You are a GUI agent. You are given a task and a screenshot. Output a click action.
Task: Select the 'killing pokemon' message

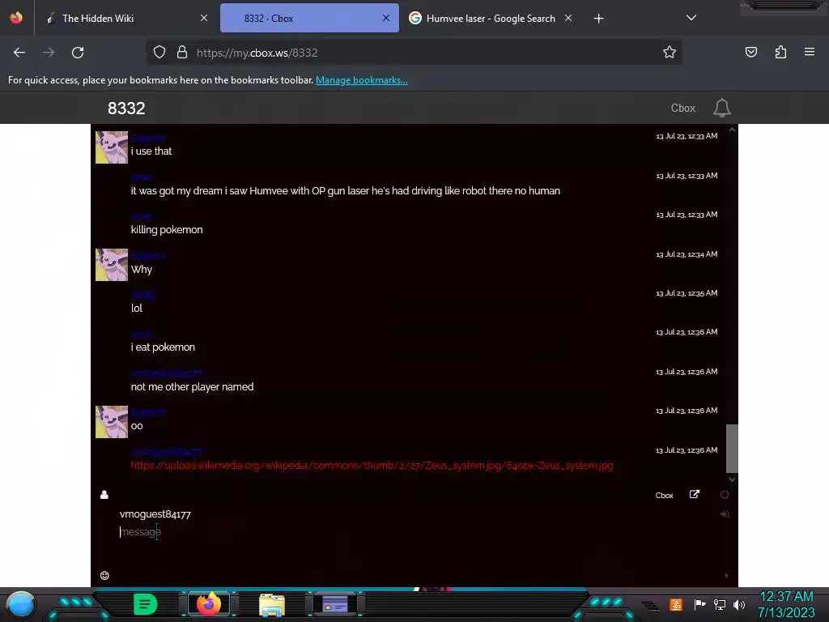click(x=167, y=229)
